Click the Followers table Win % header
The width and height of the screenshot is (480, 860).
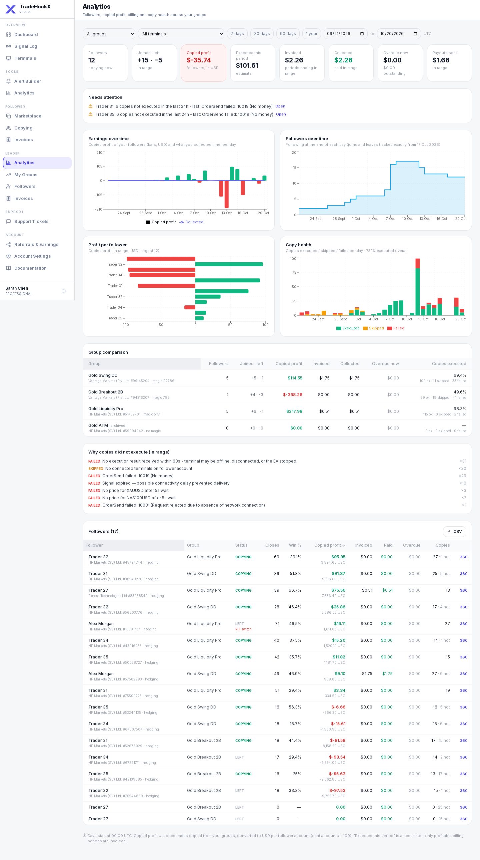[x=295, y=545]
